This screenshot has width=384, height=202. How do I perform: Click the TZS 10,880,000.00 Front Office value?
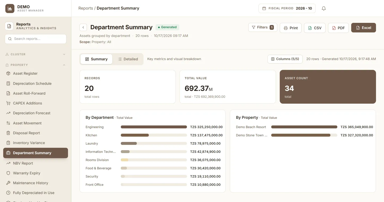click(x=205, y=185)
